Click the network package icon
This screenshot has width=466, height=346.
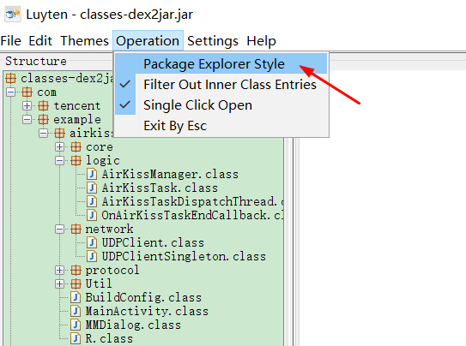tap(76, 229)
